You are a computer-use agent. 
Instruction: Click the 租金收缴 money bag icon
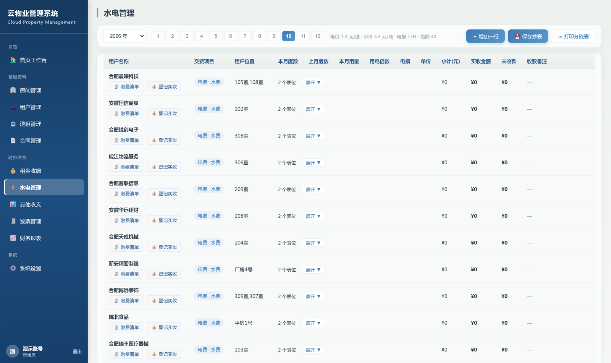pyautogui.click(x=13, y=171)
